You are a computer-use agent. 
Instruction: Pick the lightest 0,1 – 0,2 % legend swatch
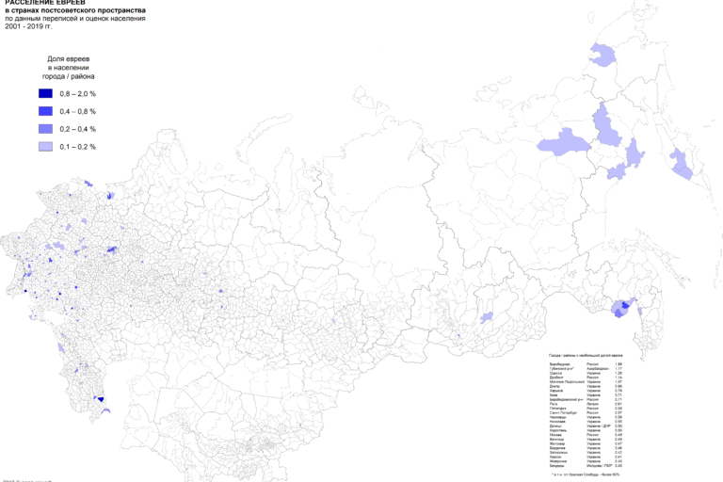coord(45,147)
